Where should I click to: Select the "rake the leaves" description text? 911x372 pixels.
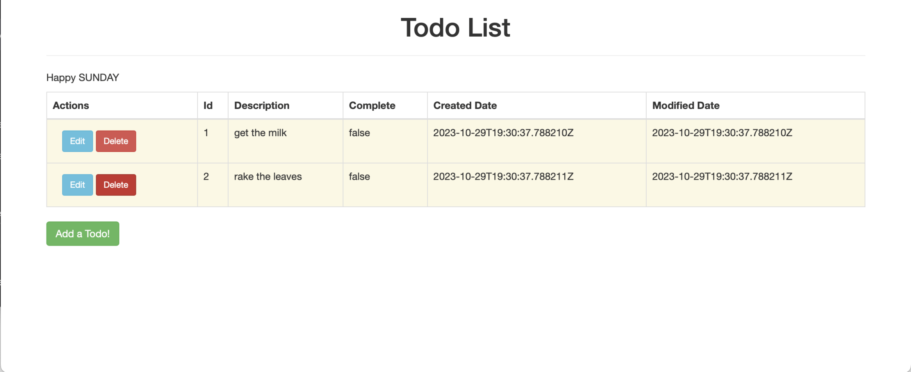pyautogui.click(x=268, y=177)
